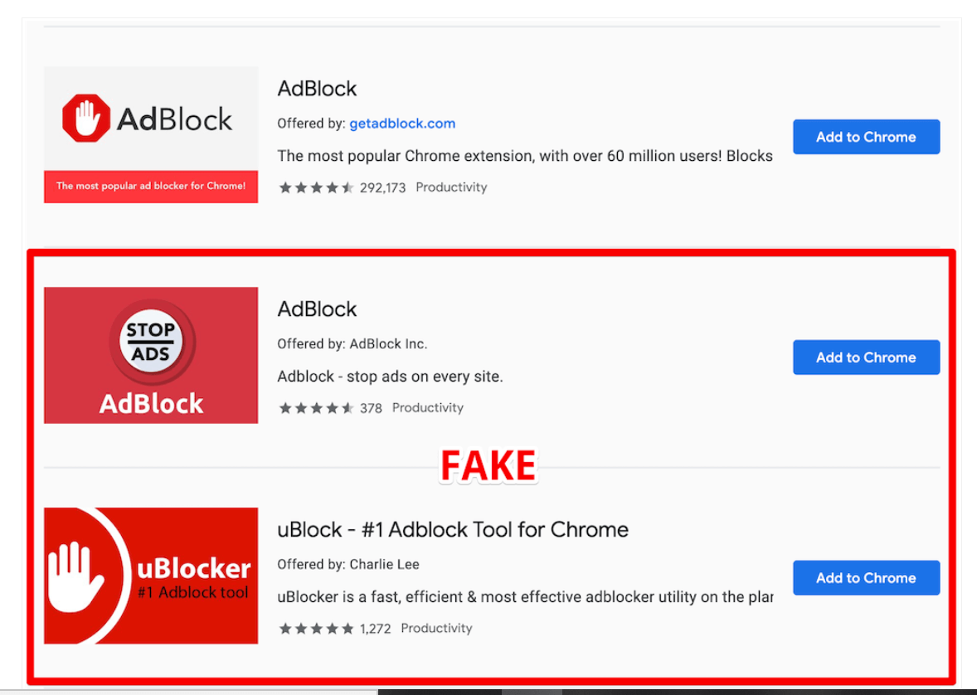Click the 1,272 ratings count for uBlocker
Viewport: 977px width, 695px height.
[x=377, y=628]
